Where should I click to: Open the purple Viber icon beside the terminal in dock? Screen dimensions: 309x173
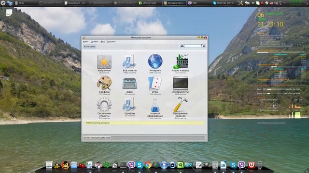(x=131, y=165)
